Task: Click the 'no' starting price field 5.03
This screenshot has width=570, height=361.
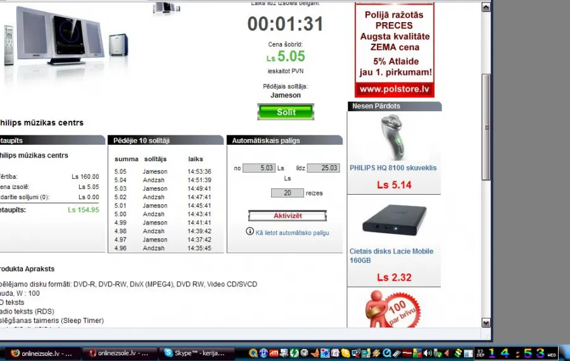Action: tap(259, 168)
